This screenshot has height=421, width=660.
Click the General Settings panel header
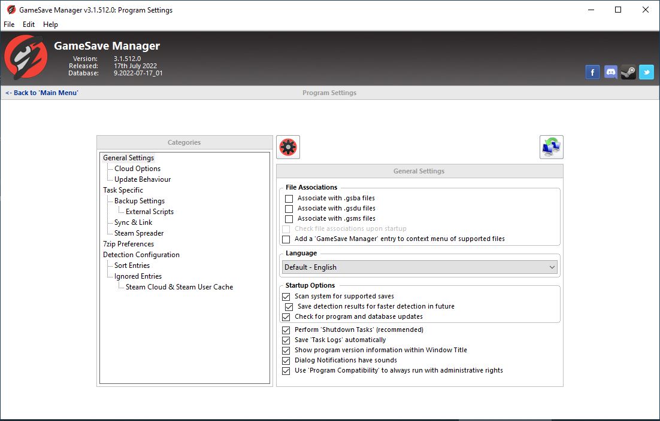pyautogui.click(x=419, y=171)
